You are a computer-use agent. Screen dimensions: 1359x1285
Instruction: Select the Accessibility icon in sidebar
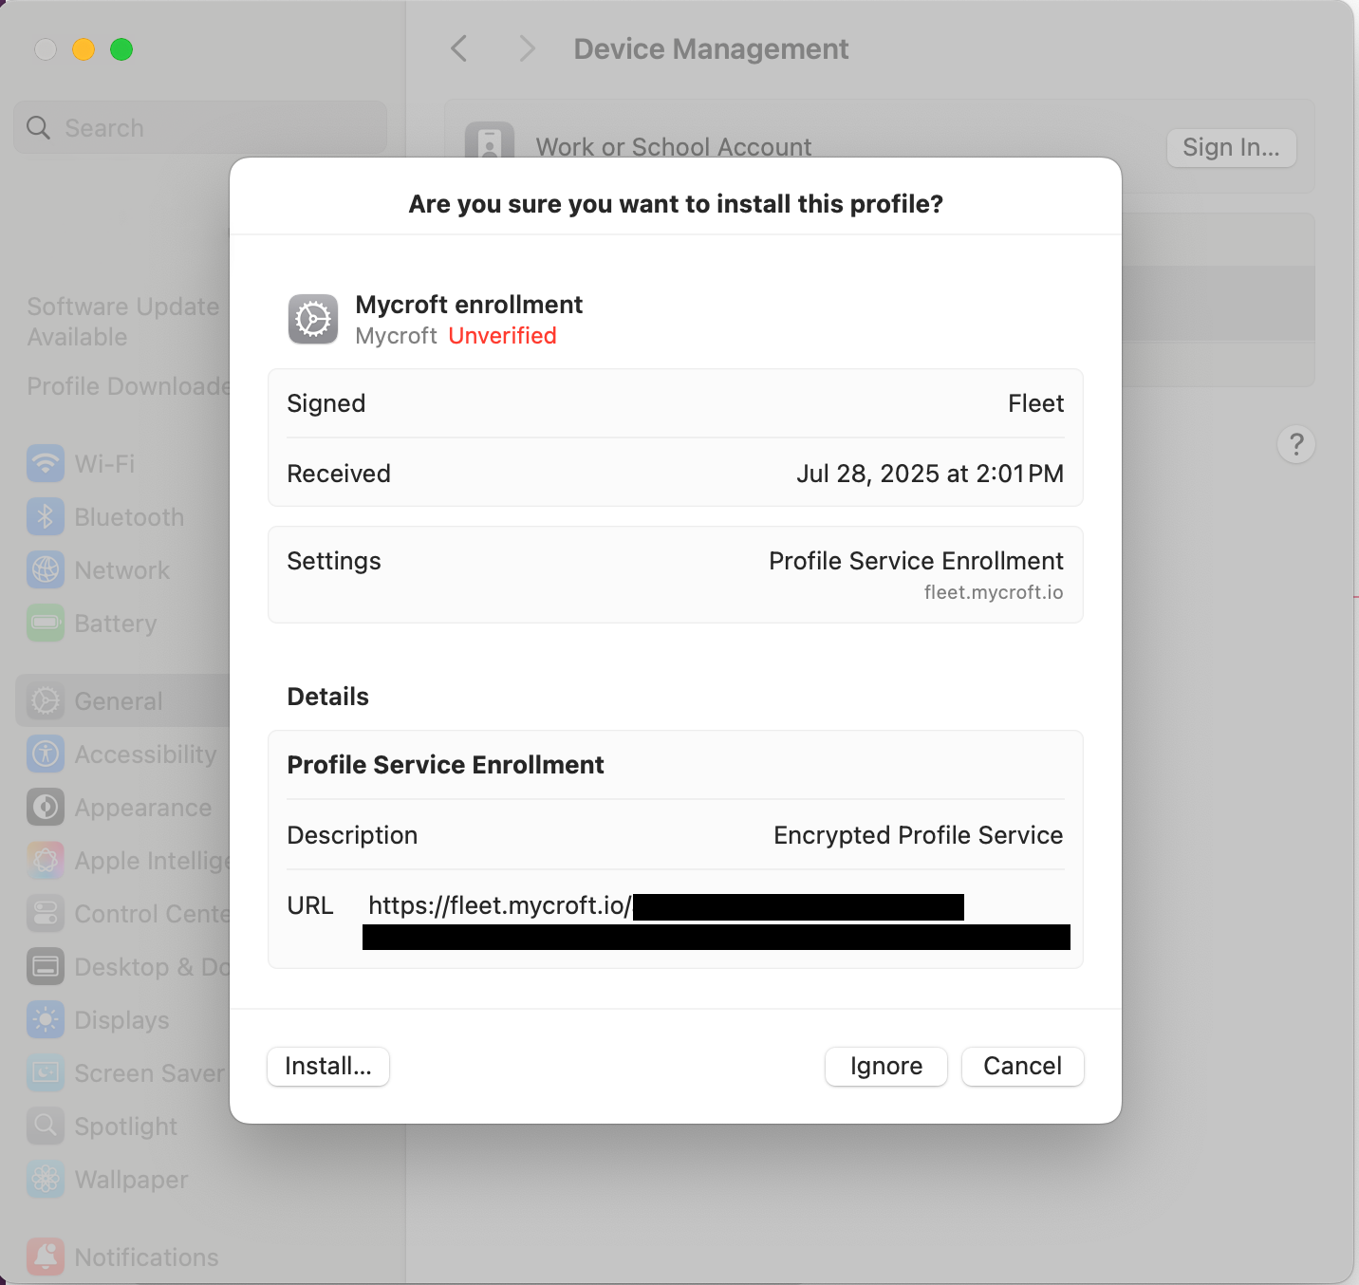point(46,754)
